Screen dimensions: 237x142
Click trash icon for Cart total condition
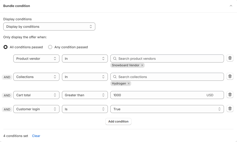[x=230, y=94]
